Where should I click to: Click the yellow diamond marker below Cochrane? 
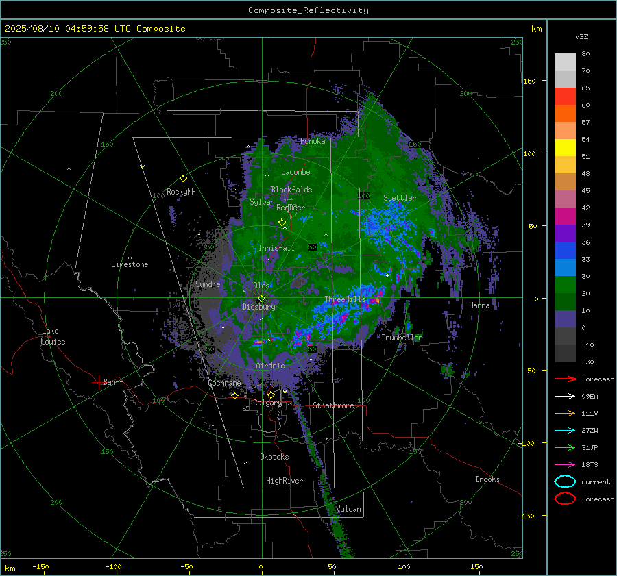[234, 395]
